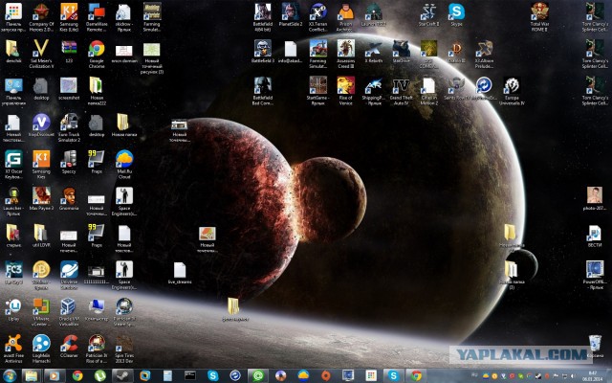Select the Patrician IV shortcut
The image size is (612, 383).
pos(97,349)
